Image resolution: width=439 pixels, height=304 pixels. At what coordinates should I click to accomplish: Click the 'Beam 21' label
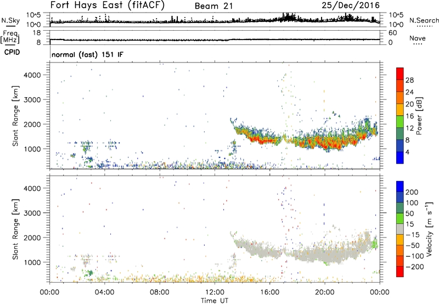click(x=214, y=6)
